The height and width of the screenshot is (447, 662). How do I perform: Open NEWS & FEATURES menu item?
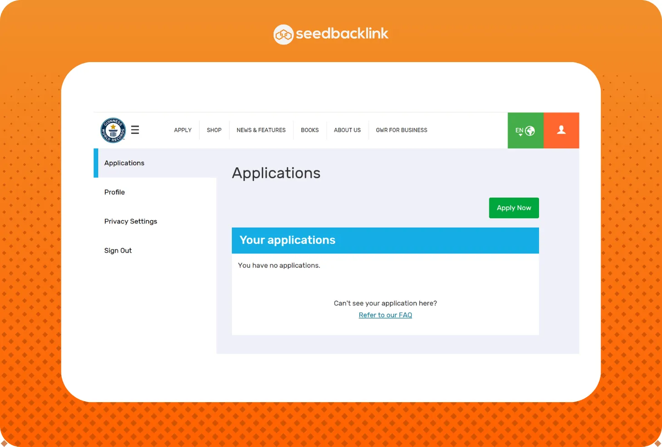[x=261, y=130]
